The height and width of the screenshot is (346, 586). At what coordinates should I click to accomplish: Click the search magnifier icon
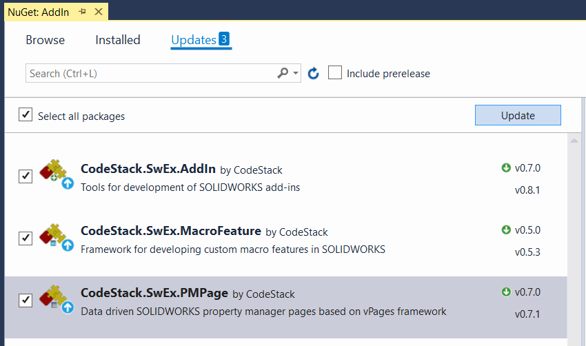click(x=283, y=73)
